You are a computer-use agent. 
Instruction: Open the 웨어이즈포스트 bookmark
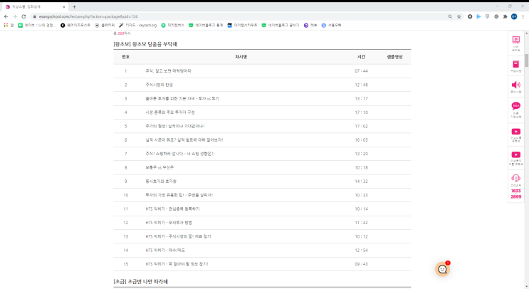tap(75, 26)
